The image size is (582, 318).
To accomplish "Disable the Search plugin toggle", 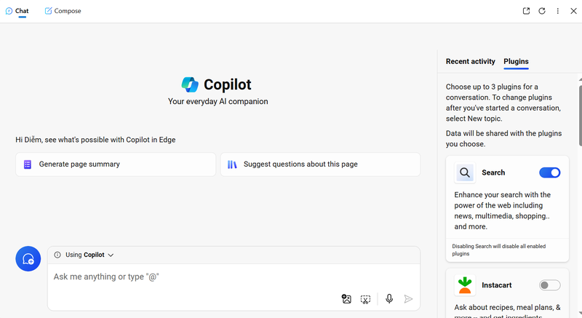I will click(550, 172).
